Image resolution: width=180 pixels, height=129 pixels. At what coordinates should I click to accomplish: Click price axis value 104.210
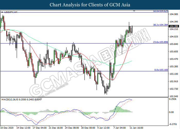pyautogui.click(x=174, y=29)
